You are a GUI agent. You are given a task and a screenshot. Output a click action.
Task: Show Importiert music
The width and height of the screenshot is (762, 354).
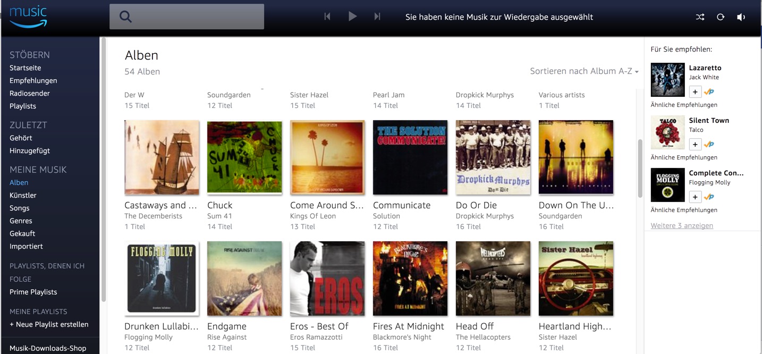[26, 247]
